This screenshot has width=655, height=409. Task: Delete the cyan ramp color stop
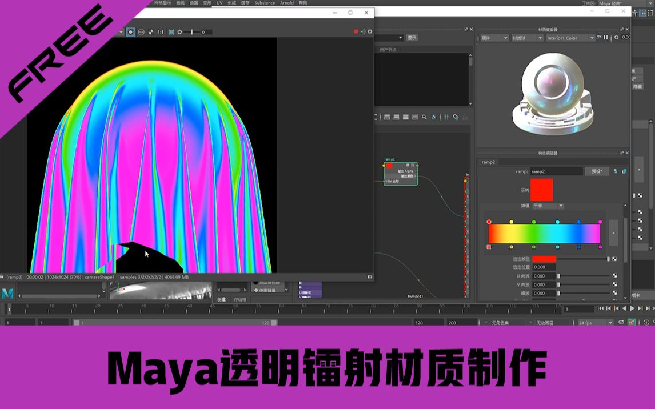[557, 247]
